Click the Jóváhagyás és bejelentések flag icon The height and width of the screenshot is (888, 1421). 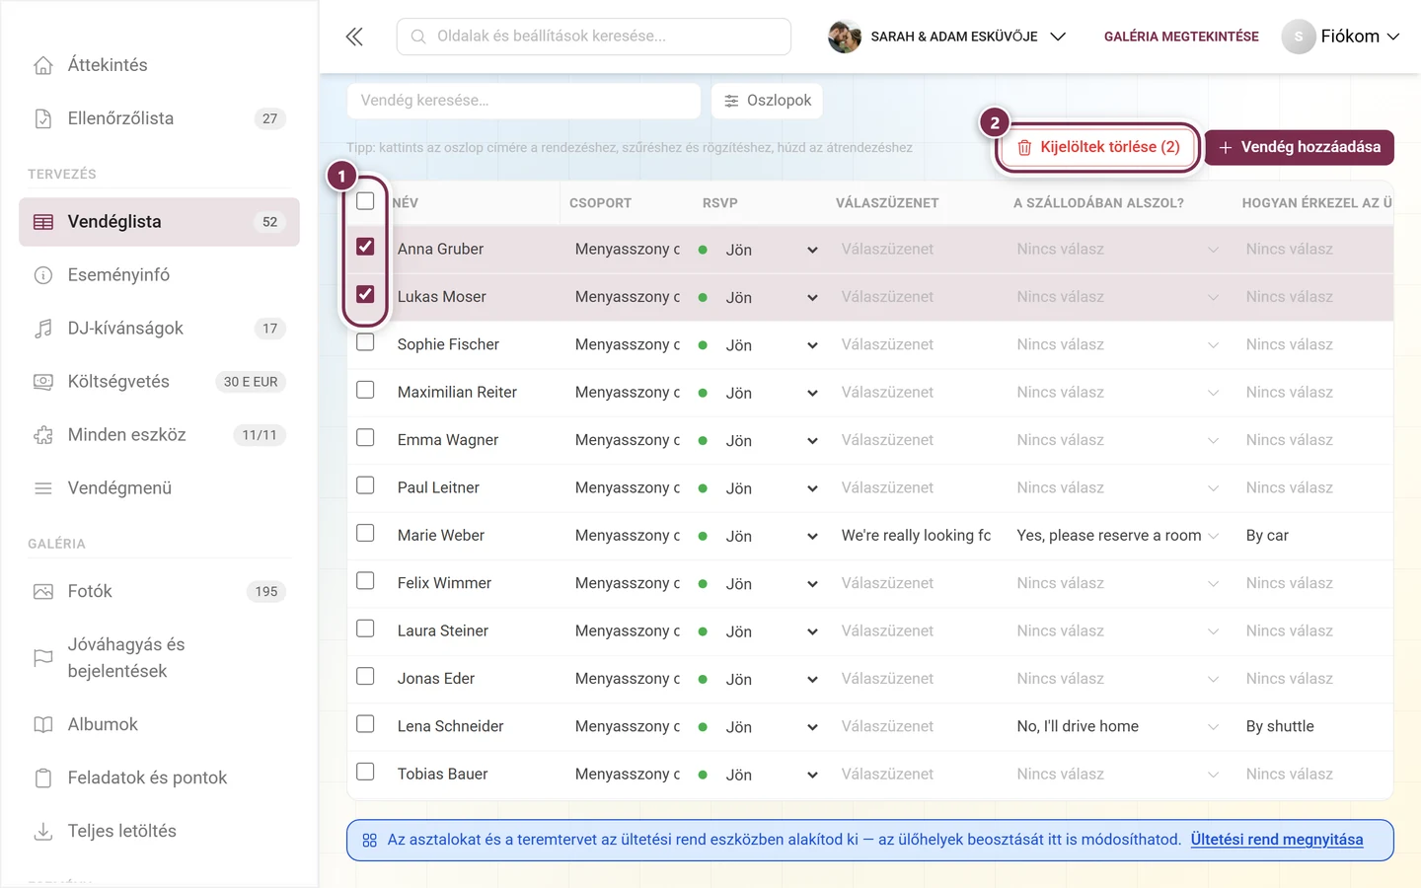pyautogui.click(x=43, y=658)
